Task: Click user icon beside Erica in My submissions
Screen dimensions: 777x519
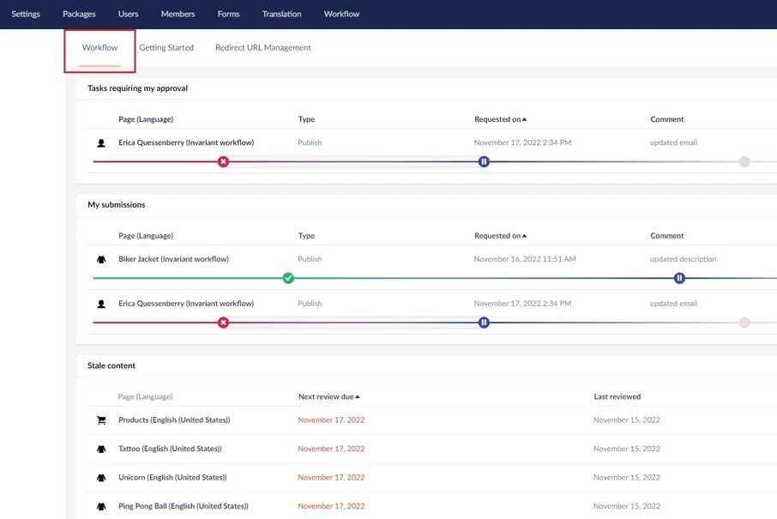Action: tap(101, 304)
